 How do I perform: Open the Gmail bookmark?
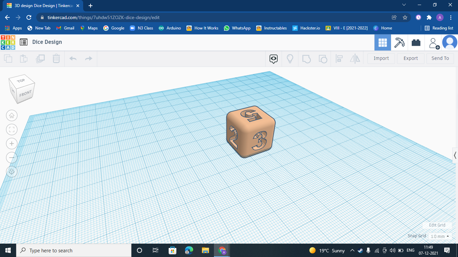click(x=65, y=28)
